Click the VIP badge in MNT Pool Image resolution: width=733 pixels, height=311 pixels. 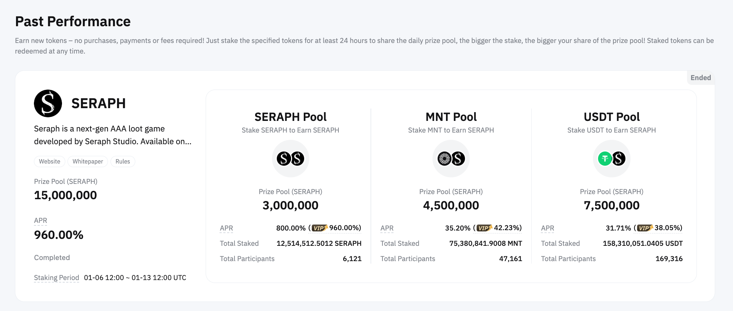484,228
